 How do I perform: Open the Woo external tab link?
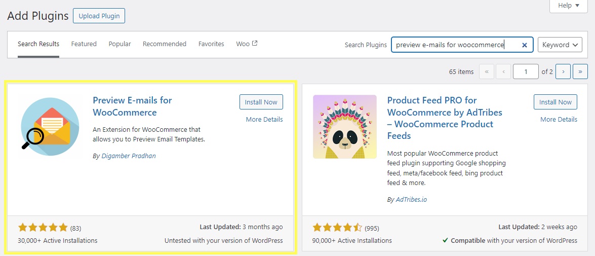pyautogui.click(x=247, y=44)
